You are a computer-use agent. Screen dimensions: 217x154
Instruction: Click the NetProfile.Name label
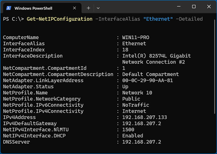[x=25, y=93]
